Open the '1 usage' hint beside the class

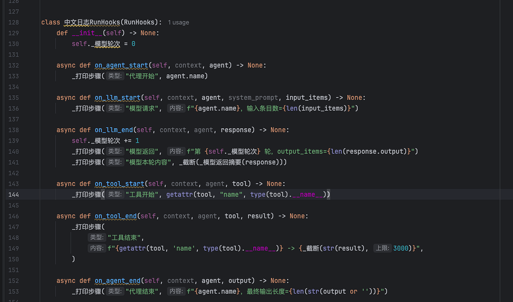178,23
